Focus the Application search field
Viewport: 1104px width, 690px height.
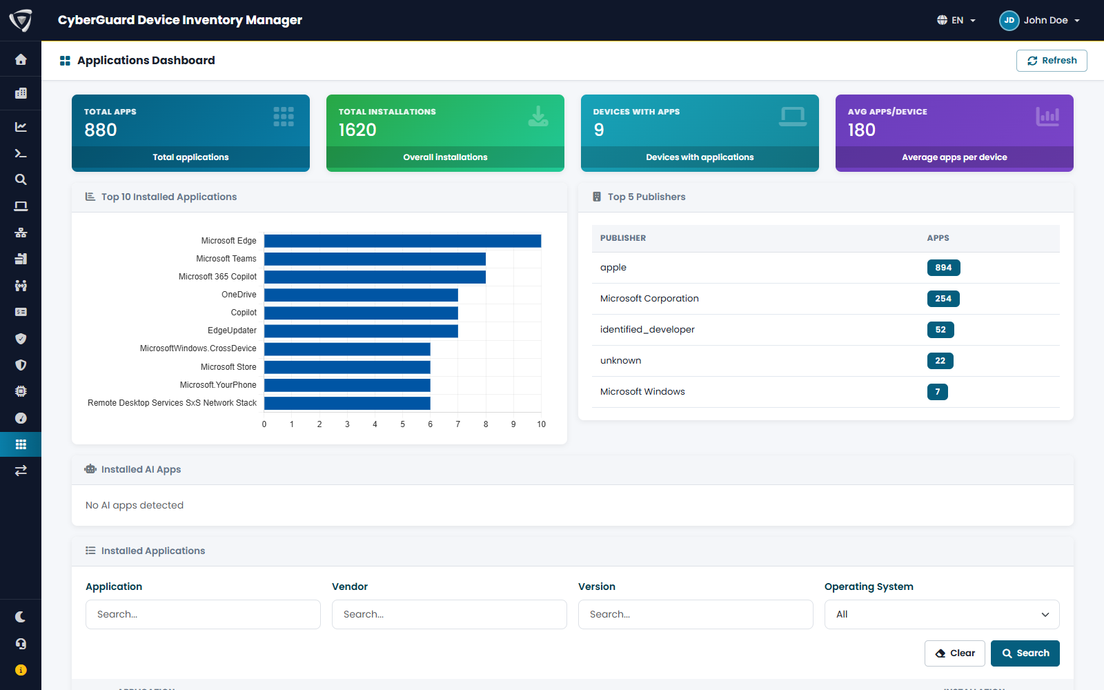203,614
